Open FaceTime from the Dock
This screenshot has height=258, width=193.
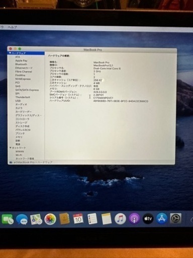pyautogui.click(x=8, y=219)
